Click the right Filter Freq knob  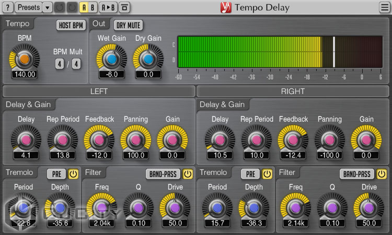click(296, 208)
